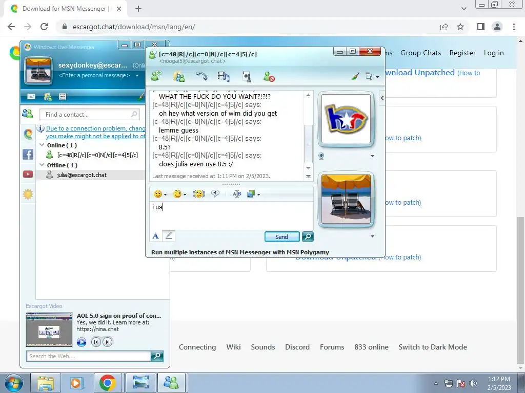Open the Discord footer link
Image resolution: width=525 pixels, height=393 pixels.
297,347
